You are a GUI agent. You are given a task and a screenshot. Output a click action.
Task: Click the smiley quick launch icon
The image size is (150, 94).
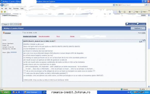[x=14, y=92]
